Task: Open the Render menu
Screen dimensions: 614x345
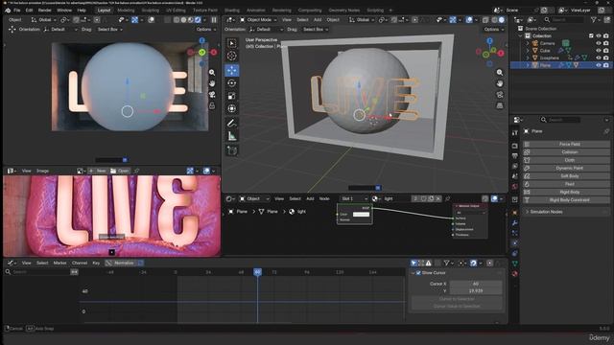Action: pyautogui.click(x=45, y=11)
